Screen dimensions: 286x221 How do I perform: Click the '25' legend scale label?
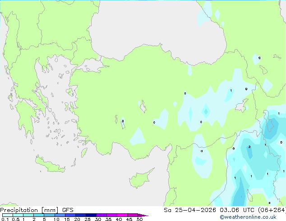click(x=88, y=219)
